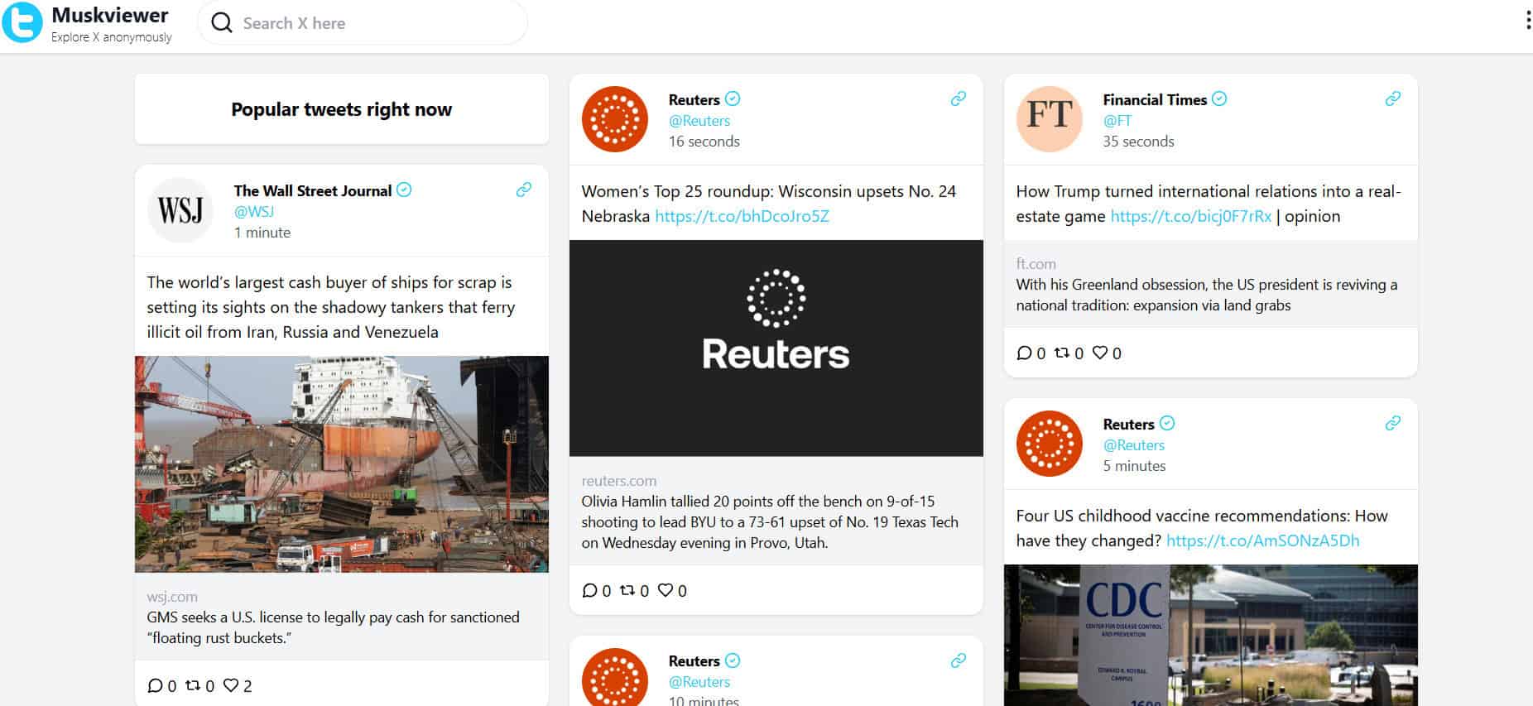Open the ship scrapyard photo
This screenshot has height=706, width=1533.
[342, 464]
